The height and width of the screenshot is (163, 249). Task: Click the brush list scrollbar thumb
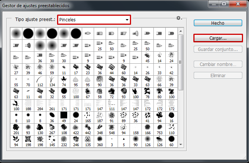click(181, 62)
